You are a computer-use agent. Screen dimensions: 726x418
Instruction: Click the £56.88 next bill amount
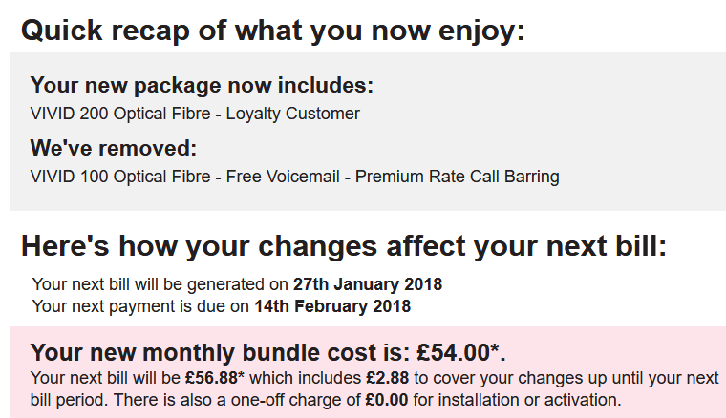click(212, 378)
